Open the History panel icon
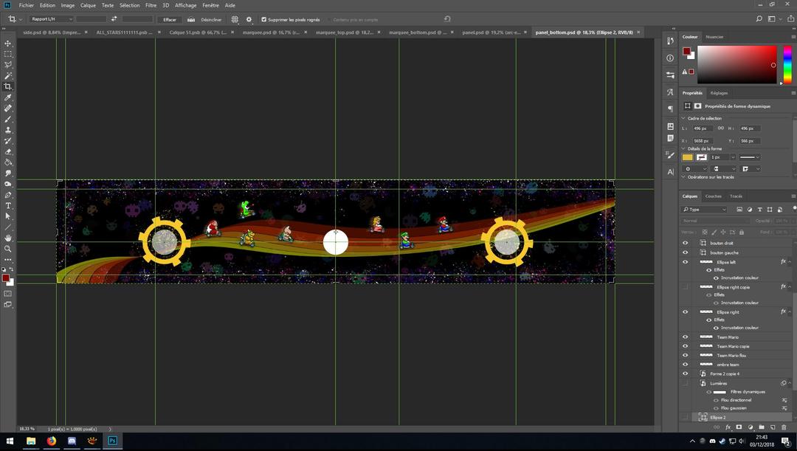This screenshot has width=797, height=451. [x=670, y=41]
